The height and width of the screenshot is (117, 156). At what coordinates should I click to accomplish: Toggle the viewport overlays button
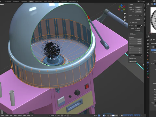click(x=104, y=115)
